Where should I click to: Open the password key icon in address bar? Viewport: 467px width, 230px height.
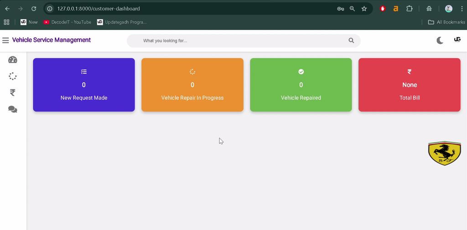pyautogui.click(x=340, y=9)
